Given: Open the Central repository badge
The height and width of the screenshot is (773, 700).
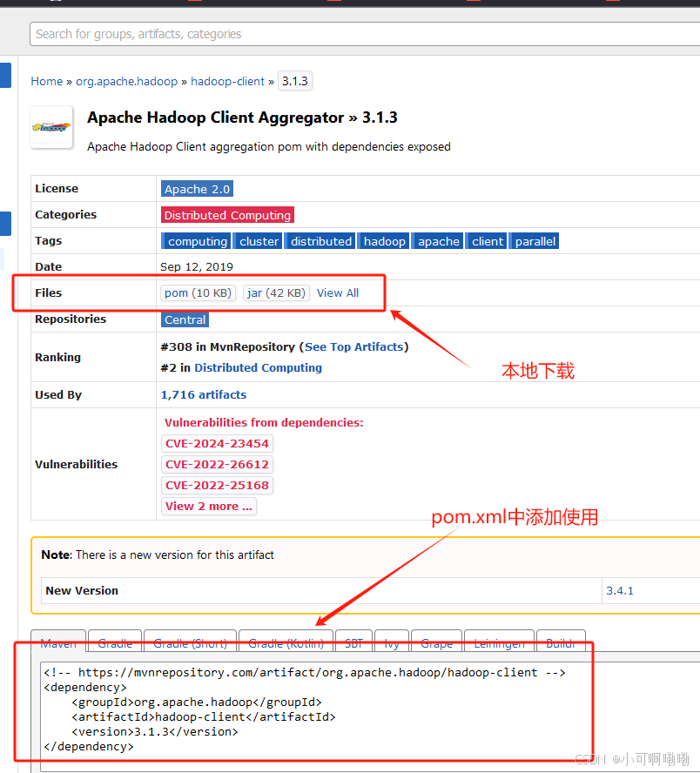Looking at the screenshot, I should (185, 319).
